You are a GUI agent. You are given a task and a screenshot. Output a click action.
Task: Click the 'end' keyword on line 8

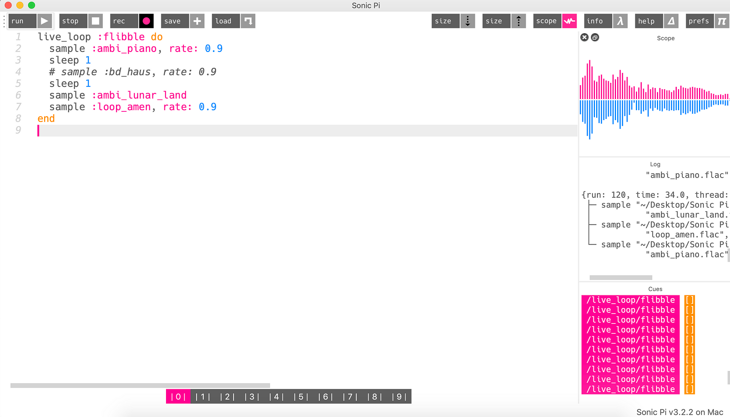pos(46,119)
